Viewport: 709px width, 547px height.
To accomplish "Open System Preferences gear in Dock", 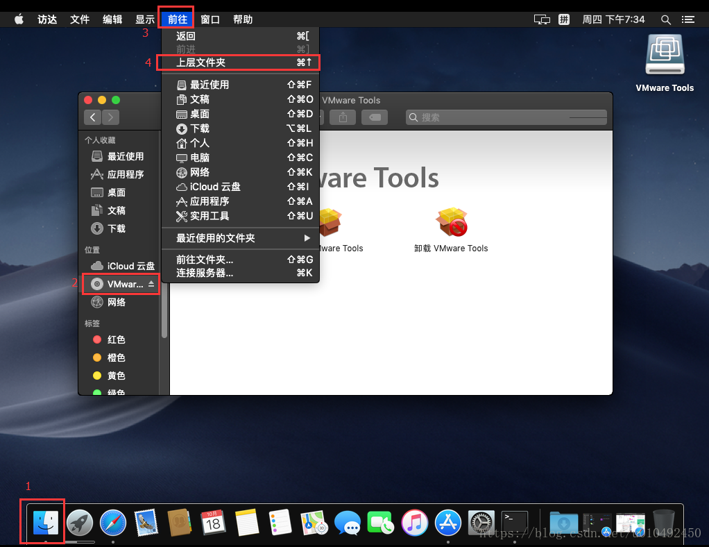I will coord(481,523).
